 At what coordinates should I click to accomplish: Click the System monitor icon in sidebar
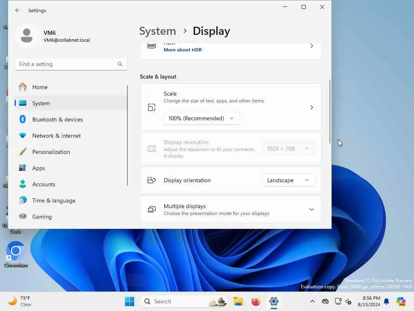pos(23,103)
